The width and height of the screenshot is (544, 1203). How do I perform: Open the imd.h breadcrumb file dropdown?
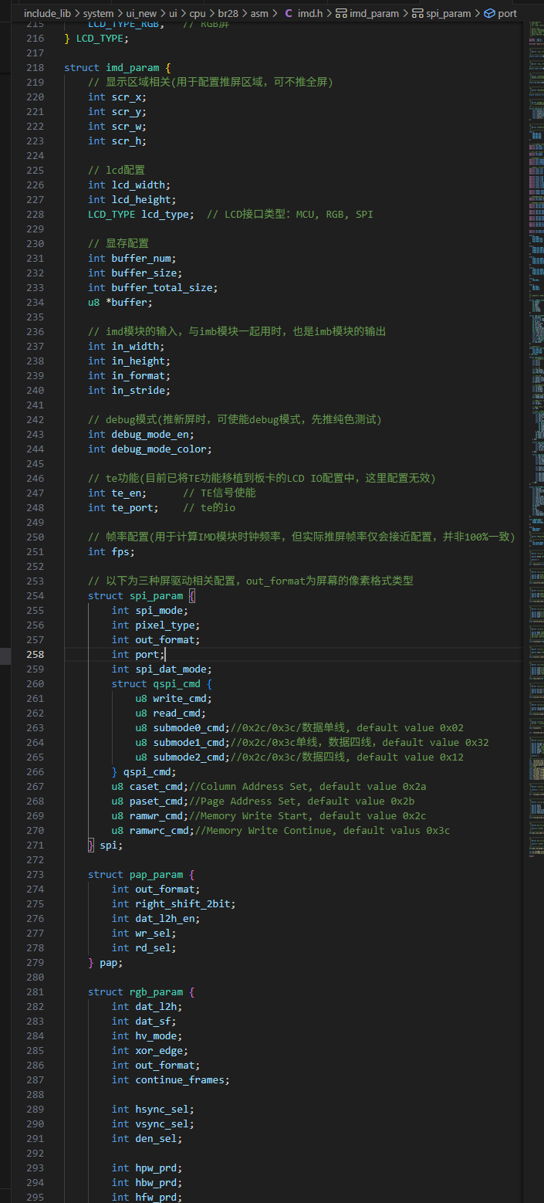click(x=311, y=13)
